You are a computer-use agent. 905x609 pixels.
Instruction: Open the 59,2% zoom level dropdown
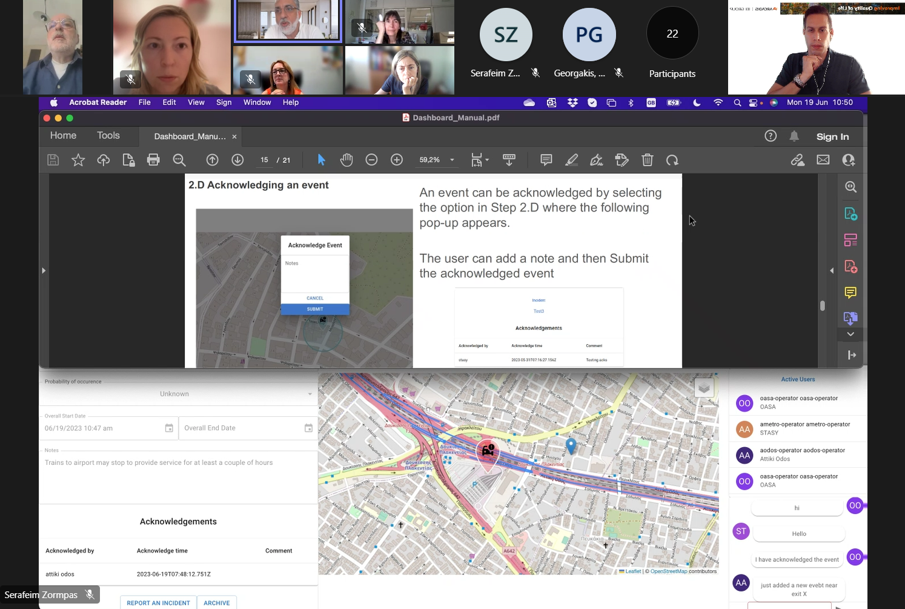(x=452, y=160)
